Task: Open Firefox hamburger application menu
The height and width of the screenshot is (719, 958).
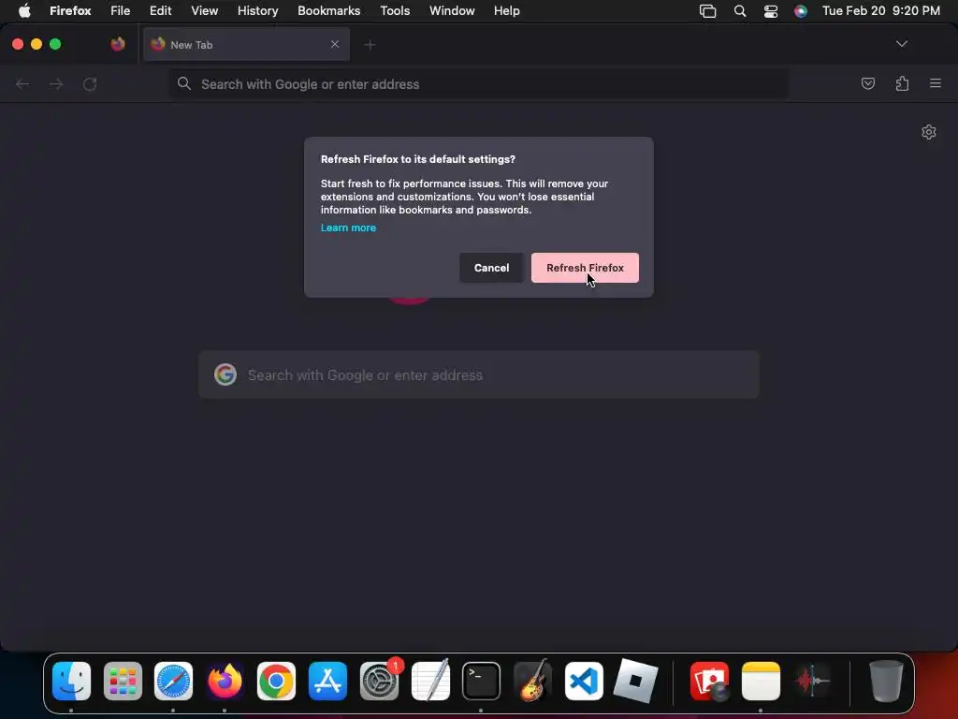Action: point(936,83)
